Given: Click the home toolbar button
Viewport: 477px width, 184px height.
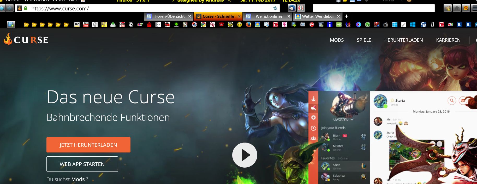Looking at the screenshot, I should [x=457, y=8].
